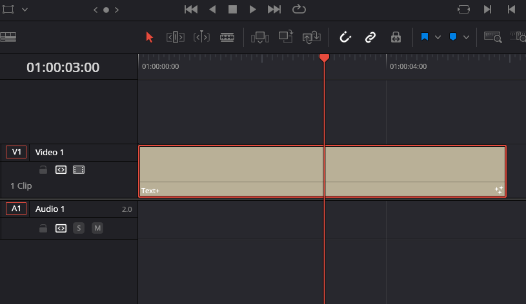Jump to next keyframe arrow

point(117,10)
